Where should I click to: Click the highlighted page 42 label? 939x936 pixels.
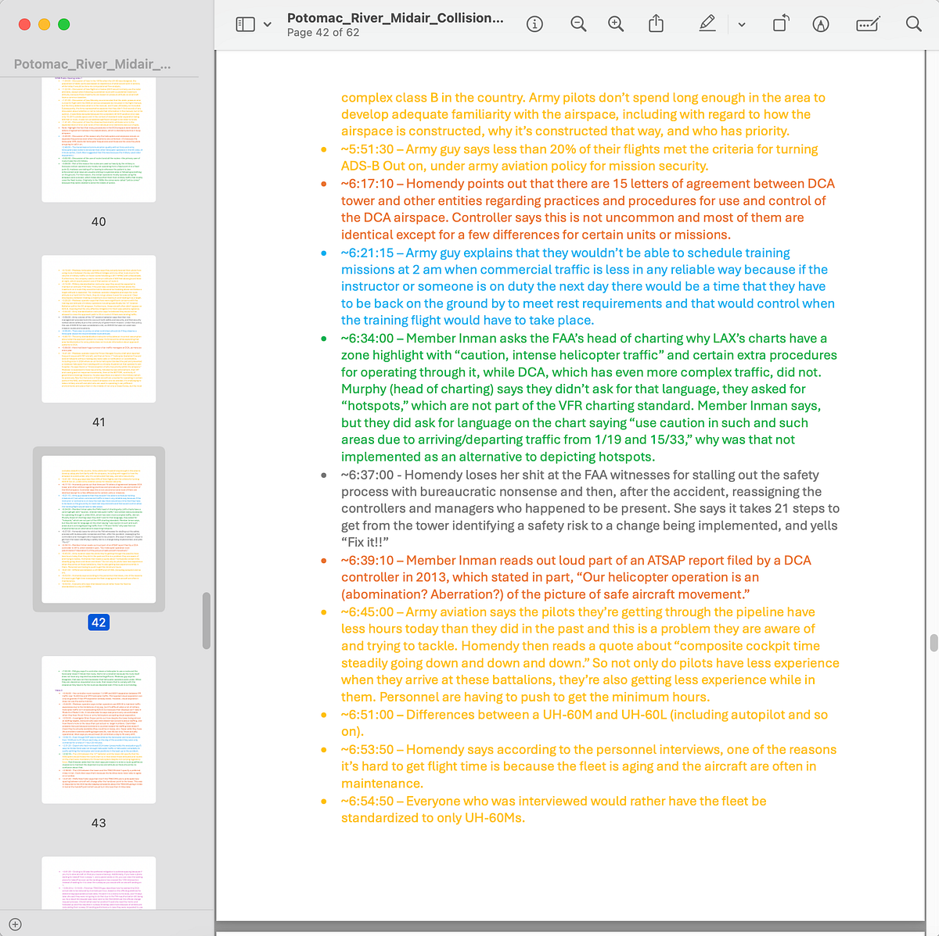coord(99,622)
